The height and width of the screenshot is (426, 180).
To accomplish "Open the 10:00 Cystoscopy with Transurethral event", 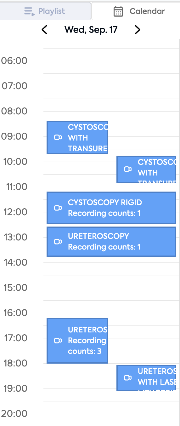I will coord(146,169).
